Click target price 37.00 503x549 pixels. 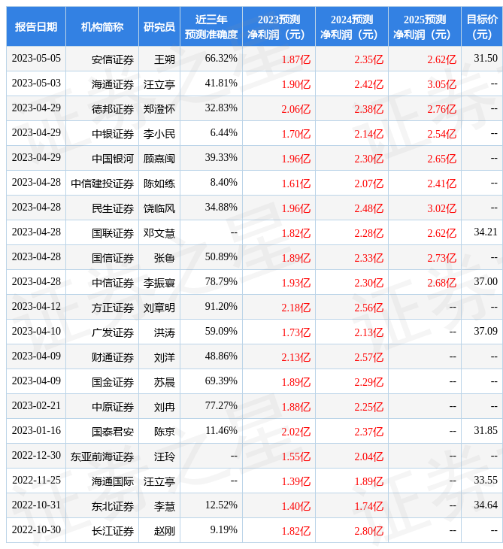click(486, 282)
